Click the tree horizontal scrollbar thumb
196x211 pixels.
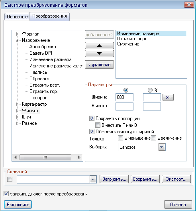(x=45, y=157)
